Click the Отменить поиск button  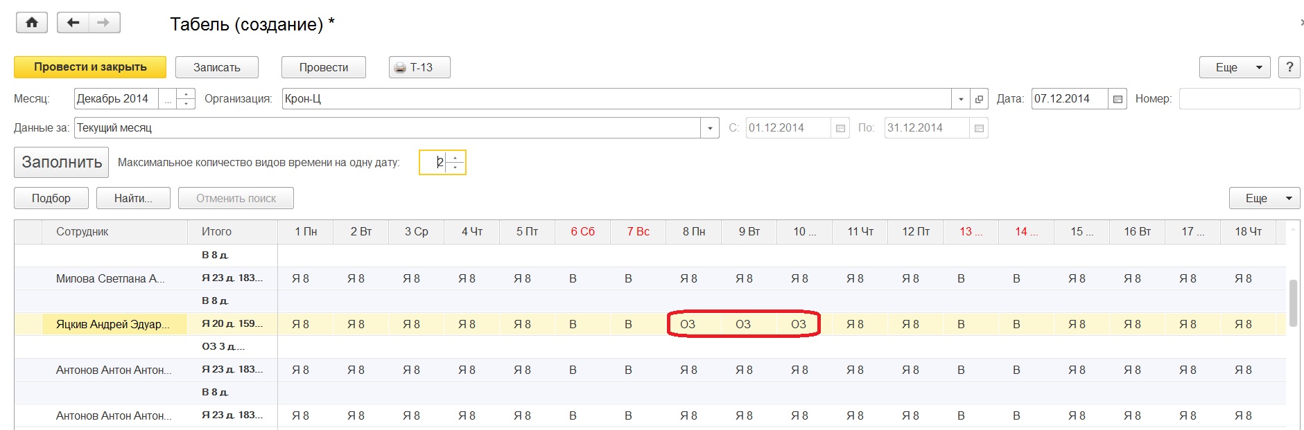(236, 198)
